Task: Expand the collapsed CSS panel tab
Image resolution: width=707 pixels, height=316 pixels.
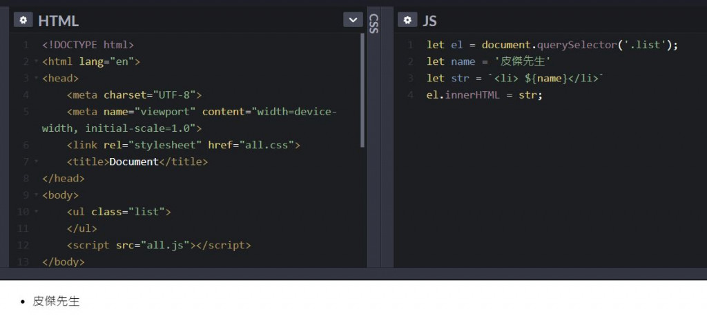Action: pyautogui.click(x=374, y=23)
